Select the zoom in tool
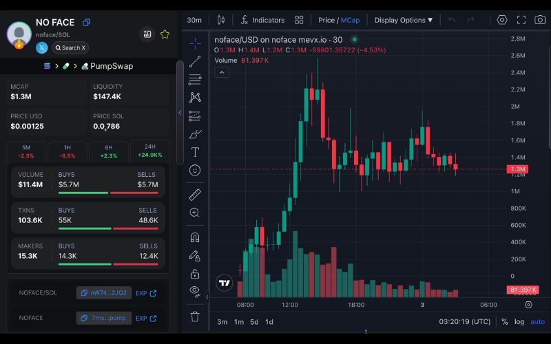 (x=195, y=213)
